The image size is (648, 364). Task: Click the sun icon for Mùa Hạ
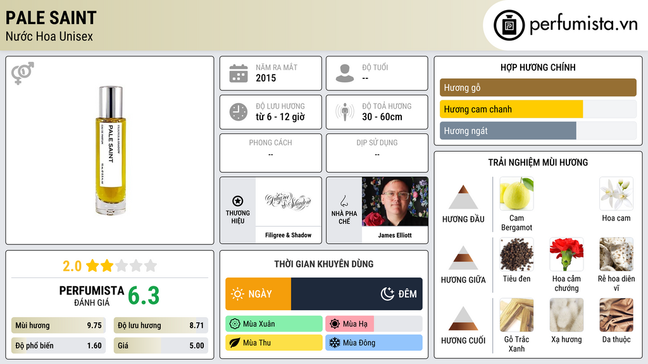[x=335, y=324]
